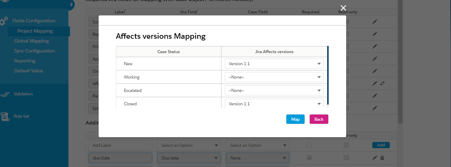Click the pencil edit icon for the 'Pric' row
The height and width of the screenshot is (167, 451).
pyautogui.click(x=375, y=46)
